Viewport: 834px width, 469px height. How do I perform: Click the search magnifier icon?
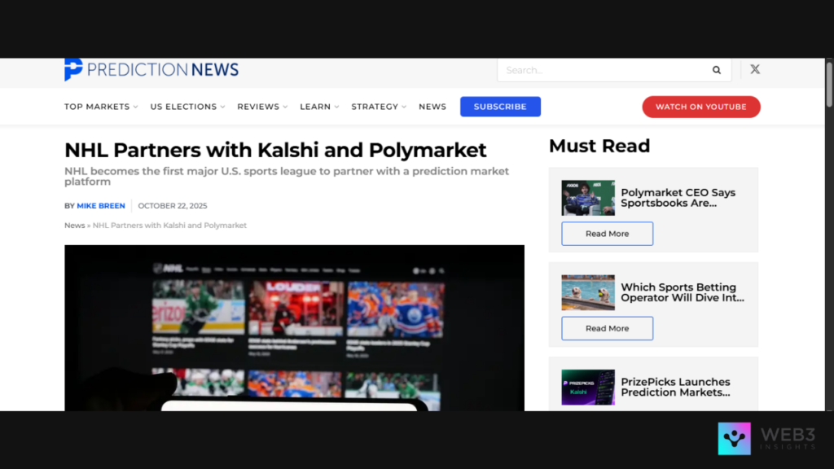tap(717, 70)
